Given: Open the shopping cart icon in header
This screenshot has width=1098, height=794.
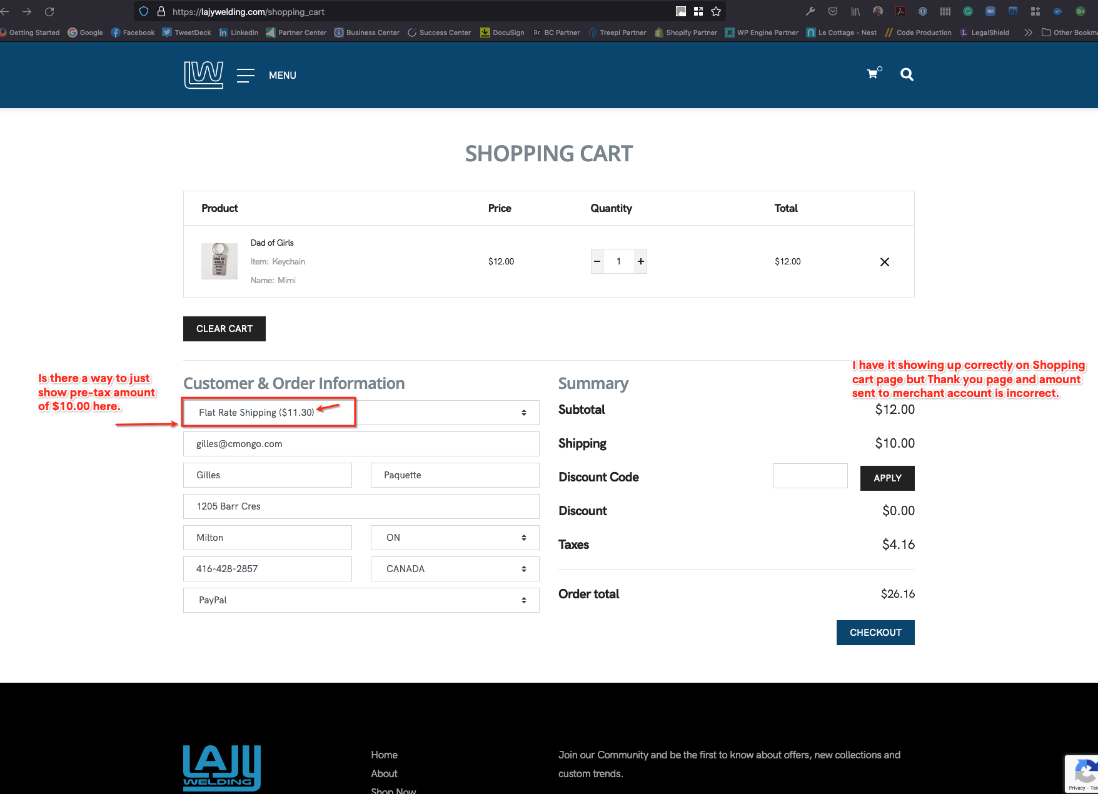Looking at the screenshot, I should [x=873, y=74].
